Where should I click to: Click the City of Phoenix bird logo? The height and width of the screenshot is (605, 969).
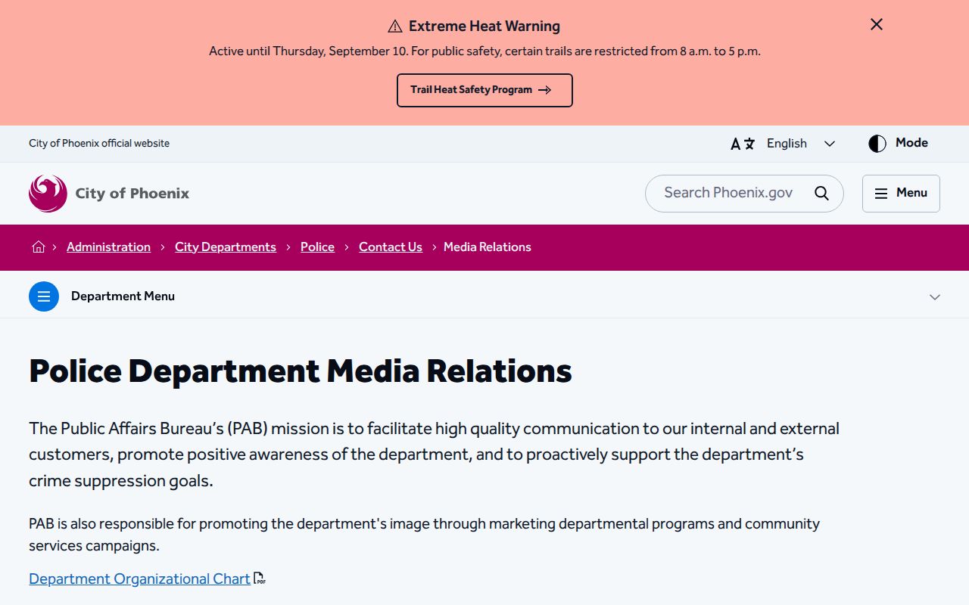pyautogui.click(x=48, y=194)
